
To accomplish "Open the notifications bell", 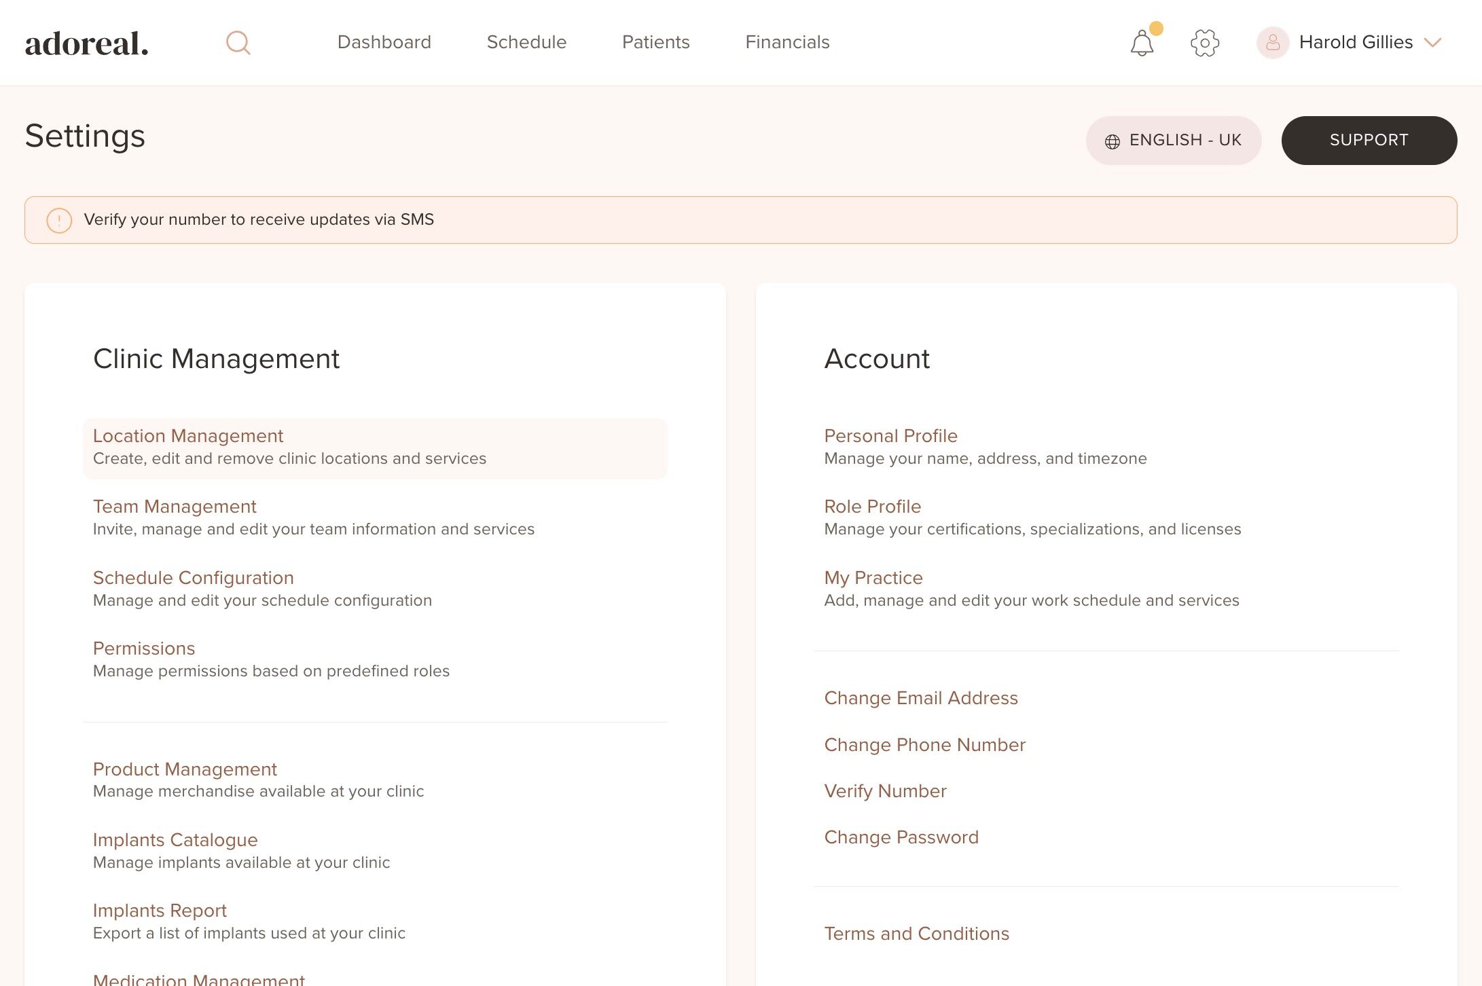I will click(x=1142, y=43).
